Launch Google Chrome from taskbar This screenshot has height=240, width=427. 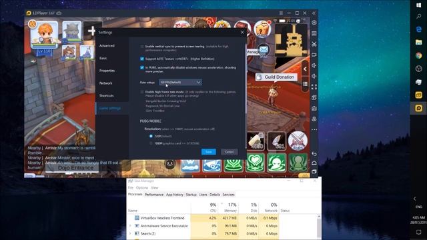[418, 55]
